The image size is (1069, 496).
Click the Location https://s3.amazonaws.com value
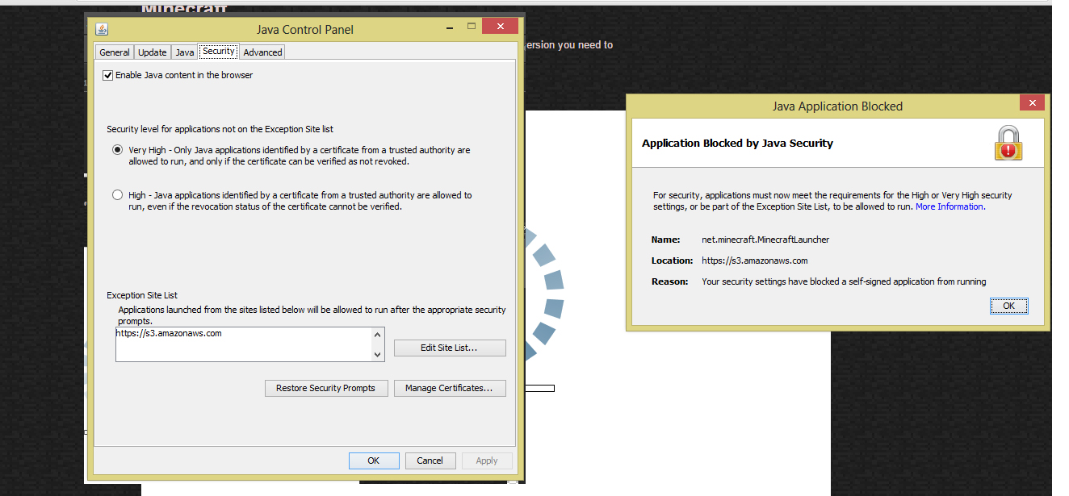755,261
